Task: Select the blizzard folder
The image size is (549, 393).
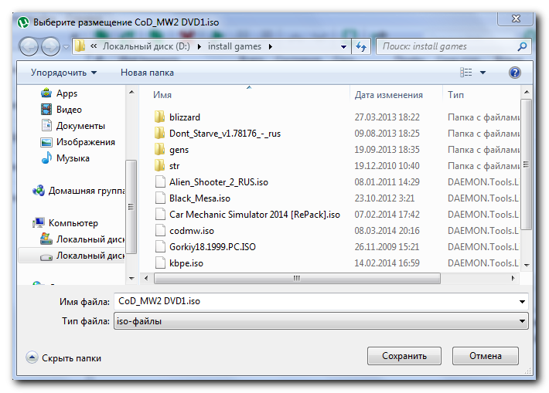Action: 185,117
